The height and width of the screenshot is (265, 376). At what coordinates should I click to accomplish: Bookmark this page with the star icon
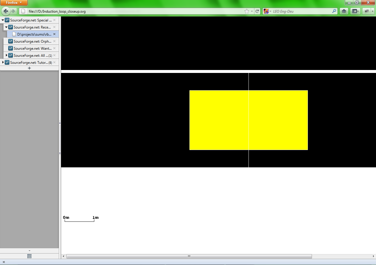(246, 11)
